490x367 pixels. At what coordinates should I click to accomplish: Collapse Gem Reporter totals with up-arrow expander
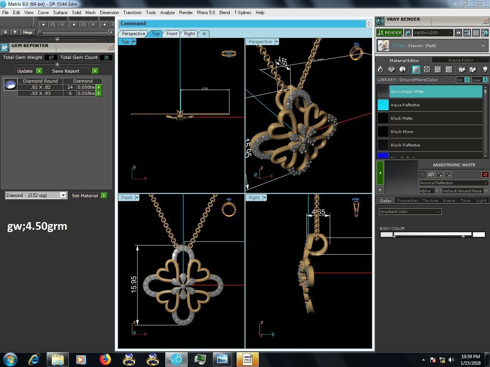pyautogui.click(x=57, y=64)
